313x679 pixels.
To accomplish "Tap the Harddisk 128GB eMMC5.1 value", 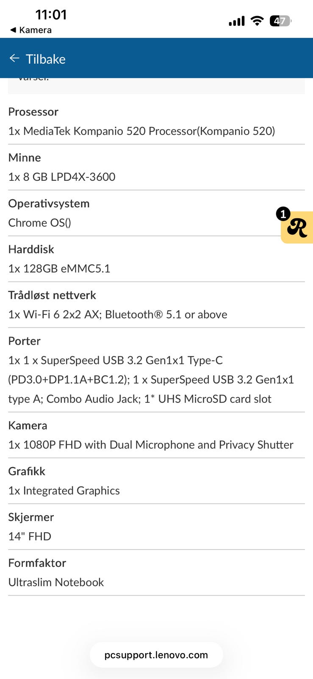I will pyautogui.click(x=59, y=268).
